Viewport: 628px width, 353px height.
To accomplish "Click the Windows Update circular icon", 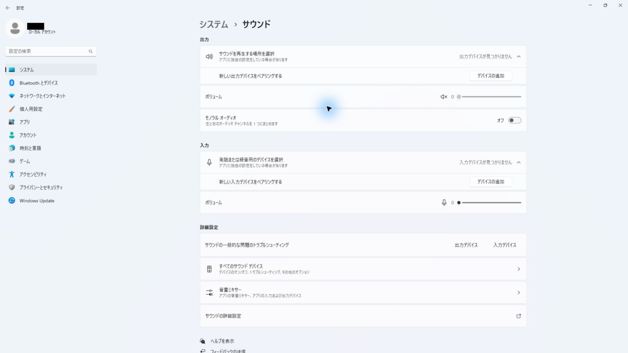I will tap(12, 200).
